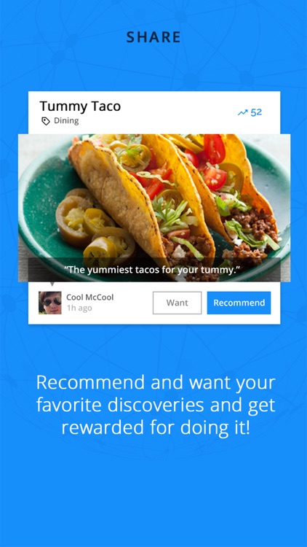Viewport: 307px width, 547px height.
Task: Tap the Want button
Action: [x=178, y=303]
